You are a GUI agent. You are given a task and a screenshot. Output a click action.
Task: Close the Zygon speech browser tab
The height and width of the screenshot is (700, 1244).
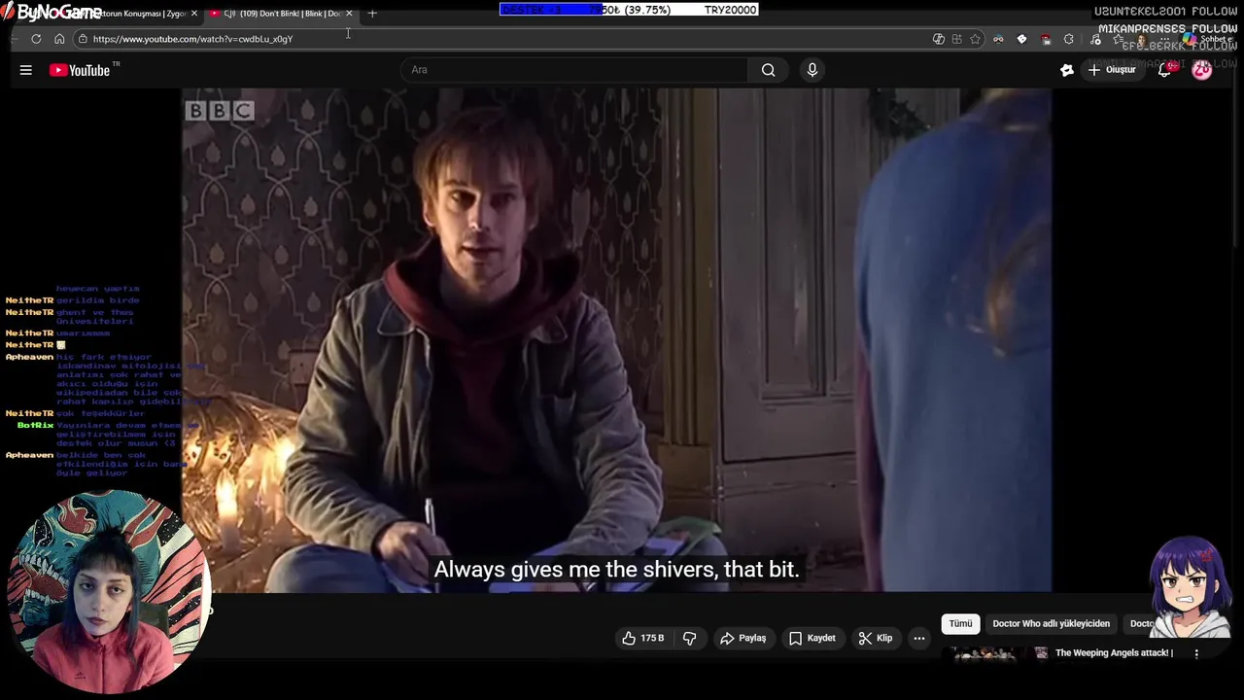click(194, 14)
